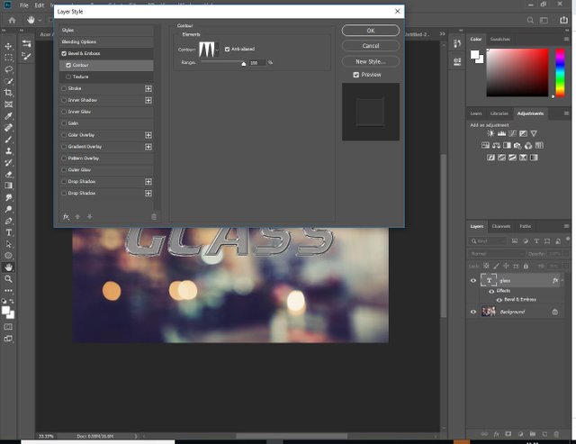Select the Zoom tool in toolbar
The height and width of the screenshot is (444, 576).
[x=8, y=279]
